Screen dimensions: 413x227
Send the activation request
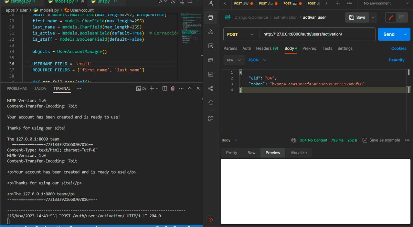pyautogui.click(x=389, y=34)
